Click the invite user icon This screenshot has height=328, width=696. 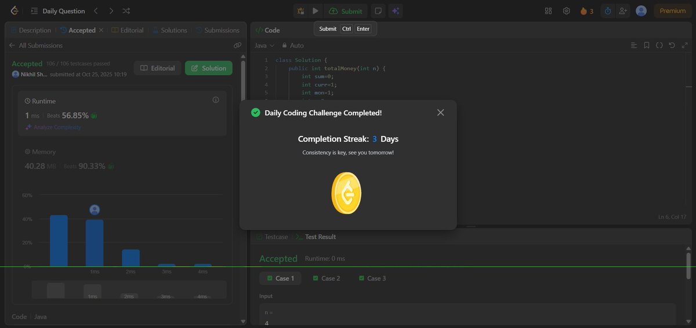(x=623, y=11)
